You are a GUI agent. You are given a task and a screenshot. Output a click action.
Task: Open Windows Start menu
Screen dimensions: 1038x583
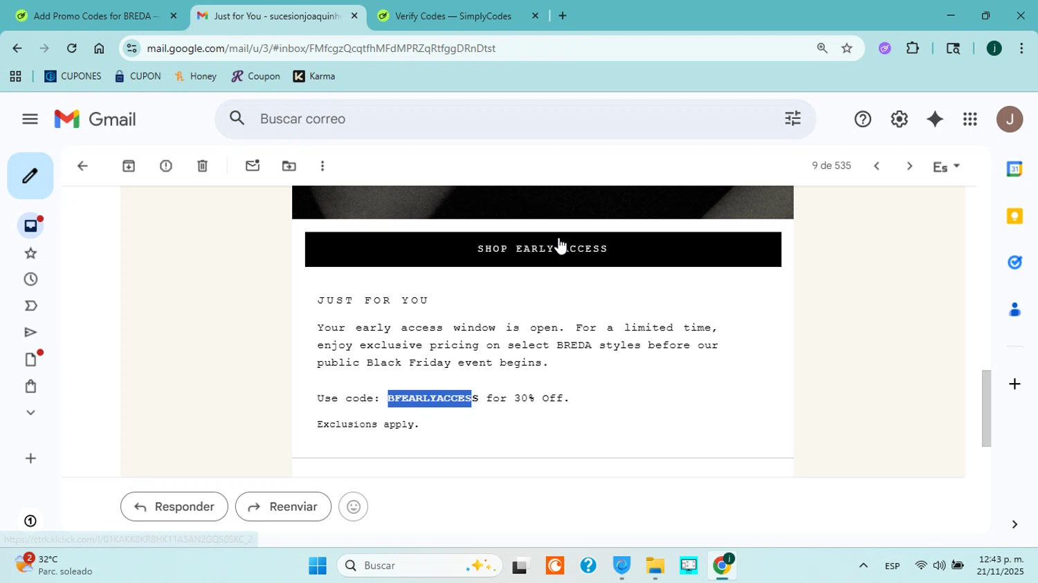318,566
